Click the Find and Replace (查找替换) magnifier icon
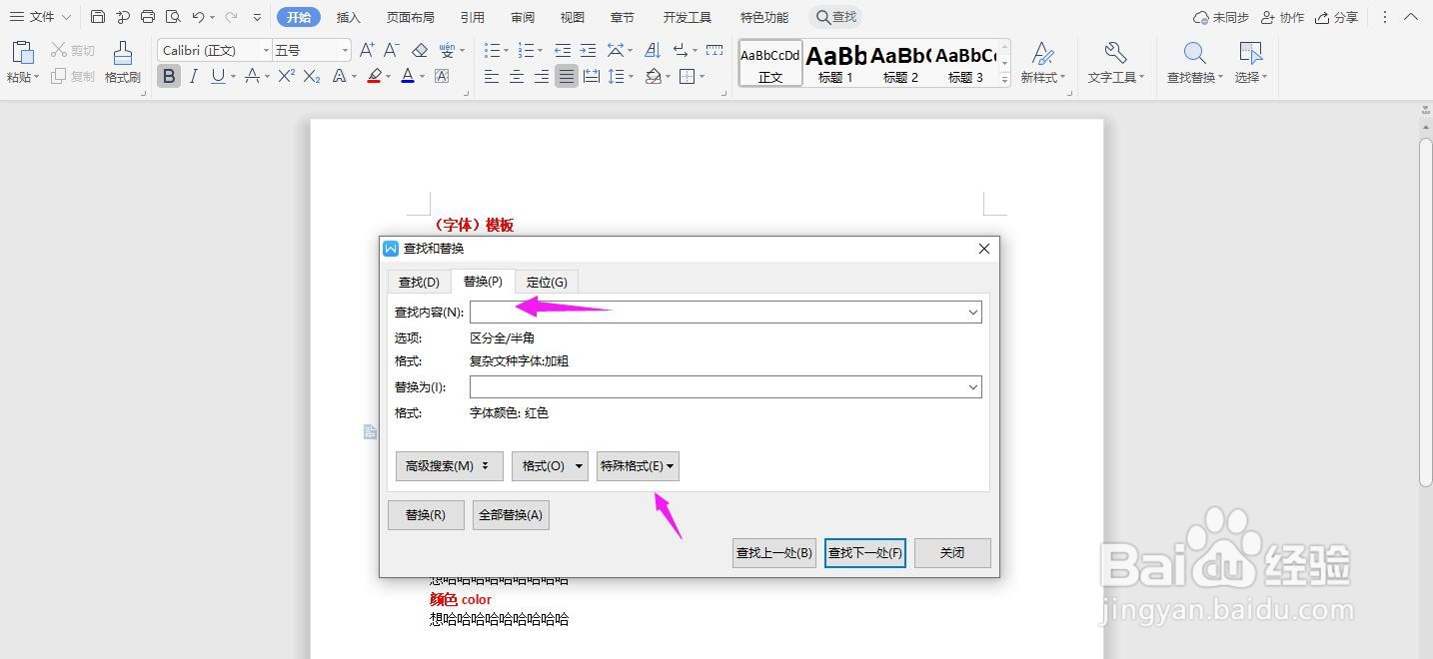1433x659 pixels. click(1194, 53)
